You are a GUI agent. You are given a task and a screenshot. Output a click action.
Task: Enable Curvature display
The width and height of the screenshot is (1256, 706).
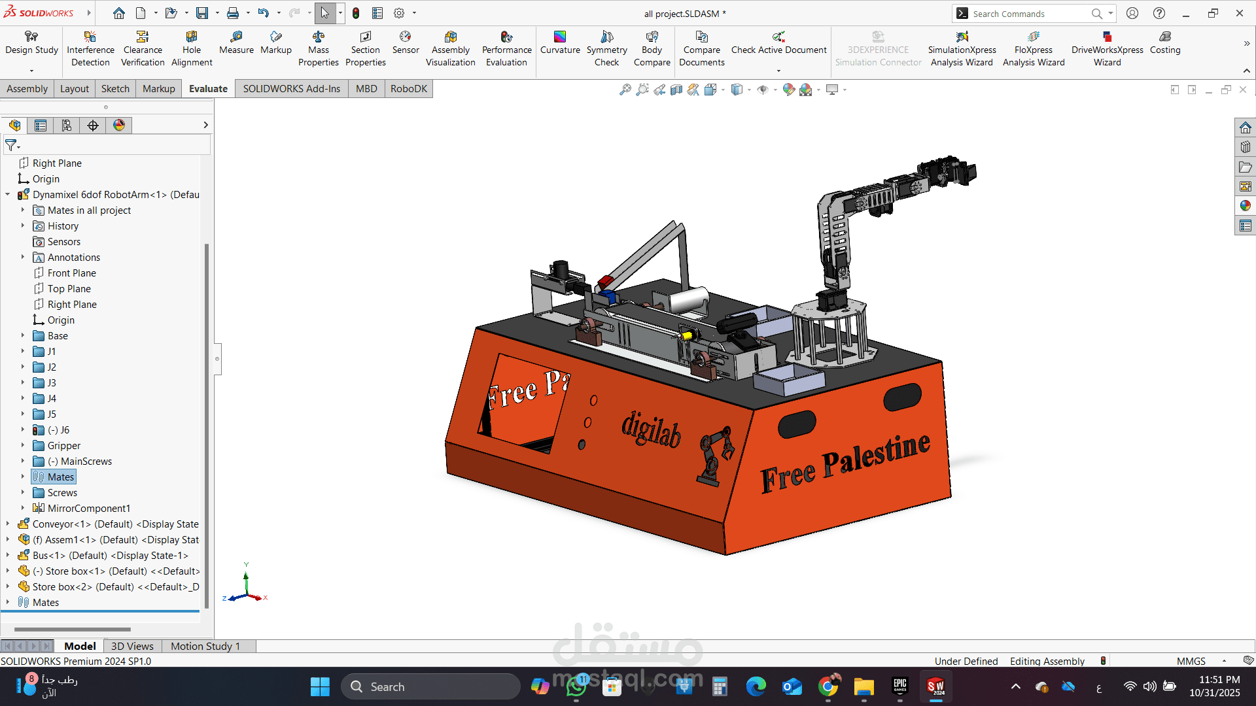pos(560,42)
